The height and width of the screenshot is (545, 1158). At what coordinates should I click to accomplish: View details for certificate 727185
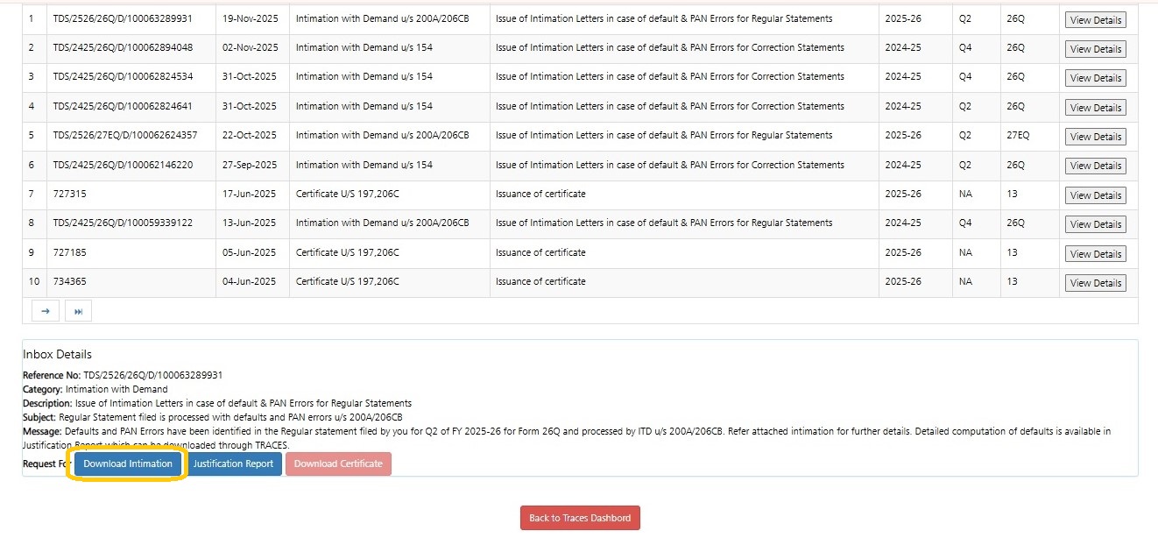coord(1095,254)
